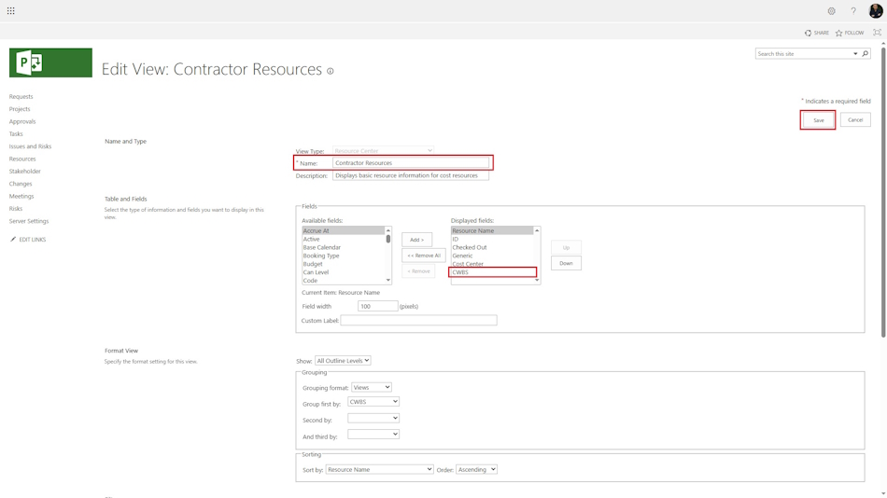This screenshot has width=887, height=498.
Task: Click the page vertical scrollbar
Action: pos(883,192)
